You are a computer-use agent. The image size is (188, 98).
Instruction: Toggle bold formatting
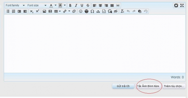[x=70, y=6]
